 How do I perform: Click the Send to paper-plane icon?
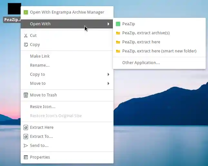(26, 146)
